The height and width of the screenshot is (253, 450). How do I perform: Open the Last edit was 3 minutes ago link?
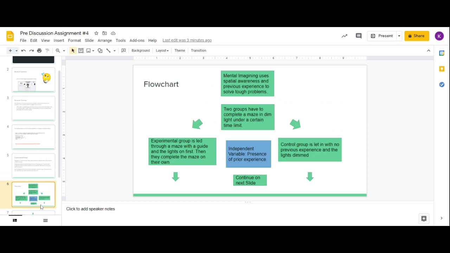187,40
